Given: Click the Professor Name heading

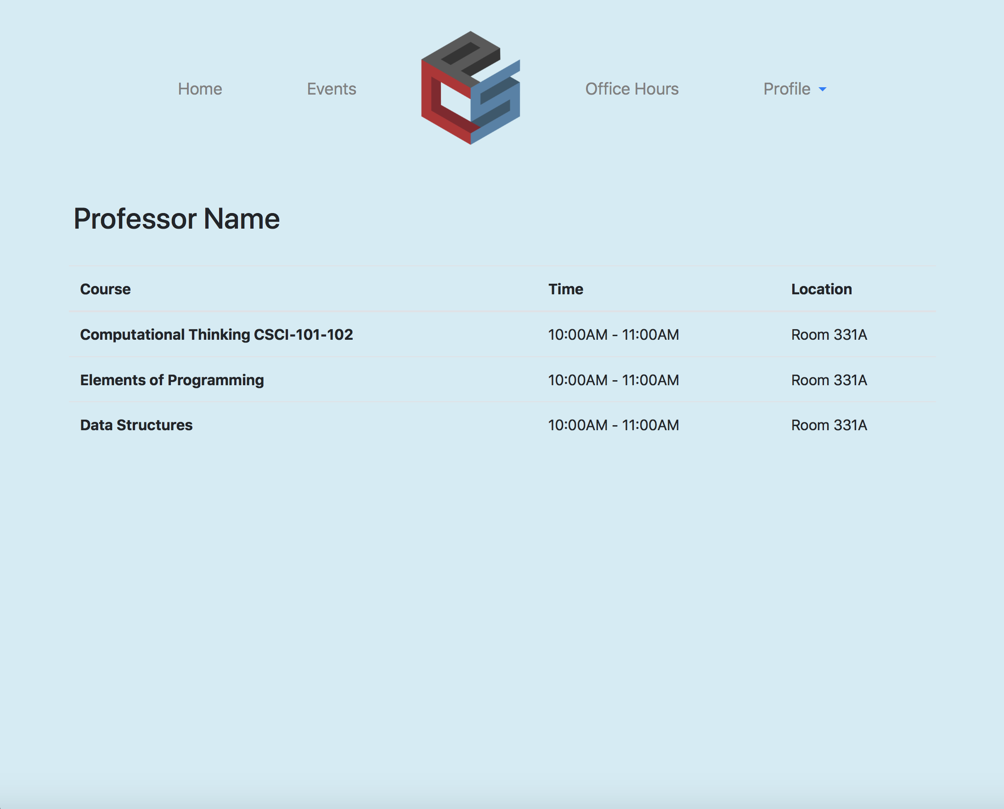Looking at the screenshot, I should (x=177, y=219).
